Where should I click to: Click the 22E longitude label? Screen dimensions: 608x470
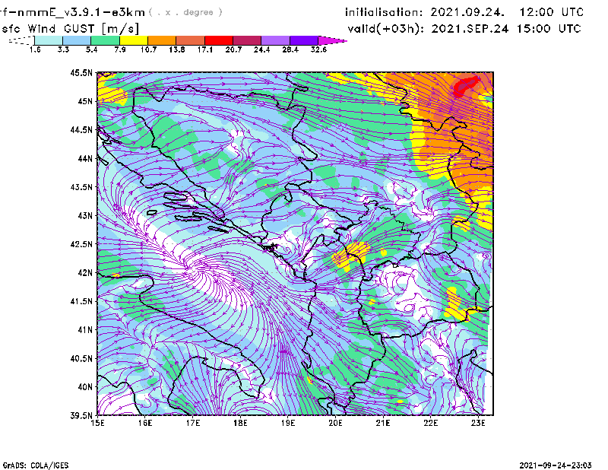click(430, 423)
